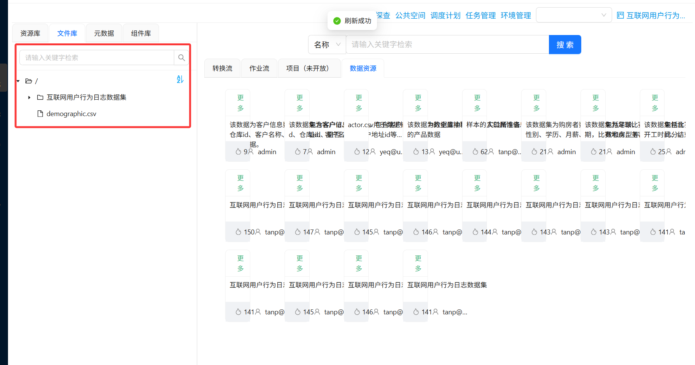Click the folder icon of 互联网用户行为日志数据集

40,97
